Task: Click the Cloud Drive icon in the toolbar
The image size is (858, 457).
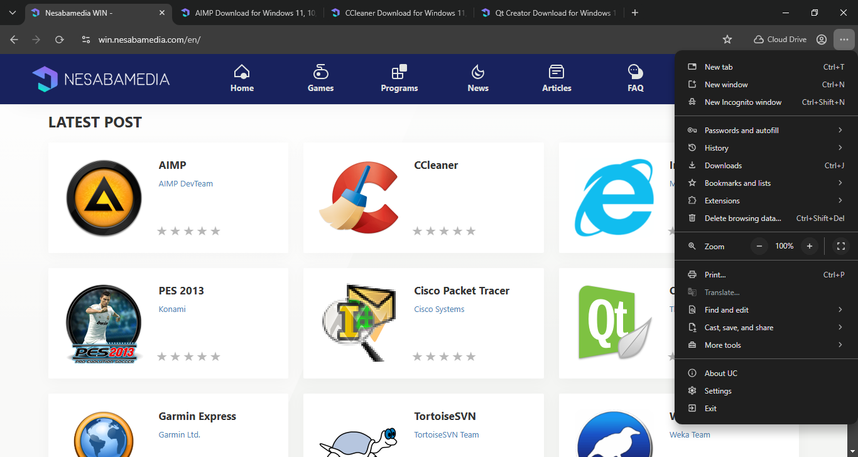Action: tap(759, 39)
